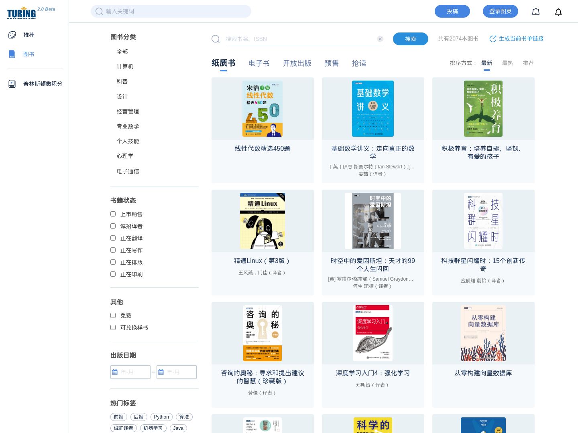Click the 生成当前书单链接 edit icon
Image resolution: width=578 pixels, height=433 pixels.
click(493, 38)
